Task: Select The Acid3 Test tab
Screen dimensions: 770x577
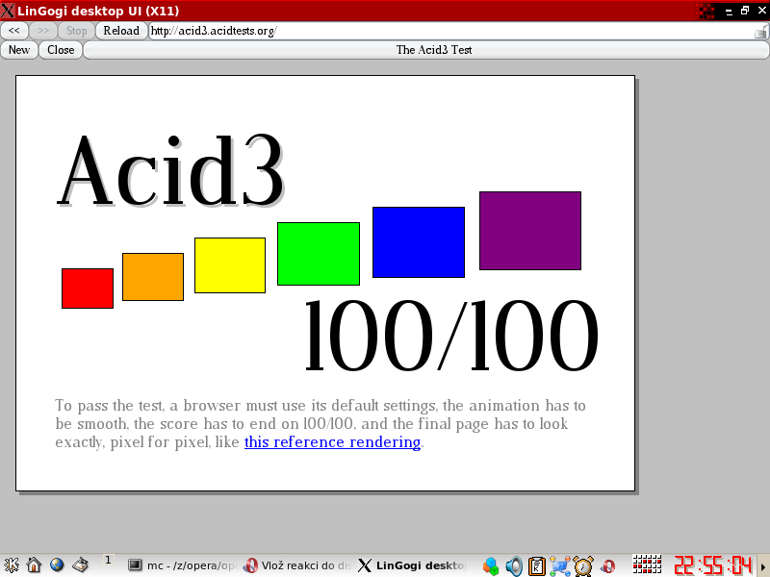Action: click(426, 50)
